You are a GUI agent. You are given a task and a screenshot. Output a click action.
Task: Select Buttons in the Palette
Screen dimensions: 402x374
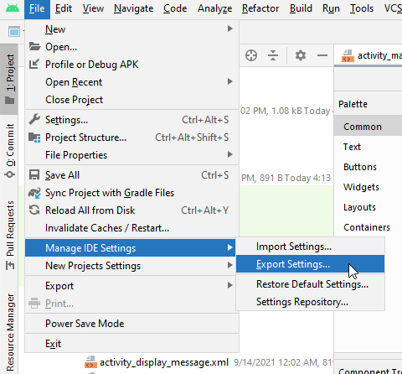pos(360,167)
